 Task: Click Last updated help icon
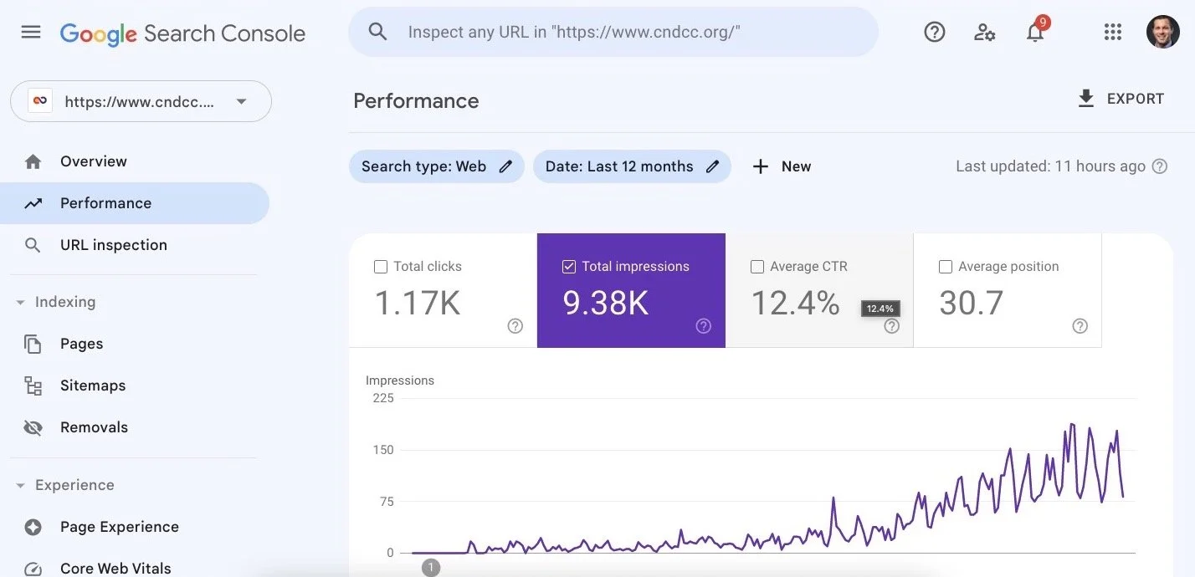[x=1159, y=166]
